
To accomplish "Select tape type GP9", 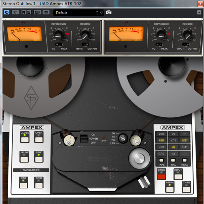I will 161,154.
